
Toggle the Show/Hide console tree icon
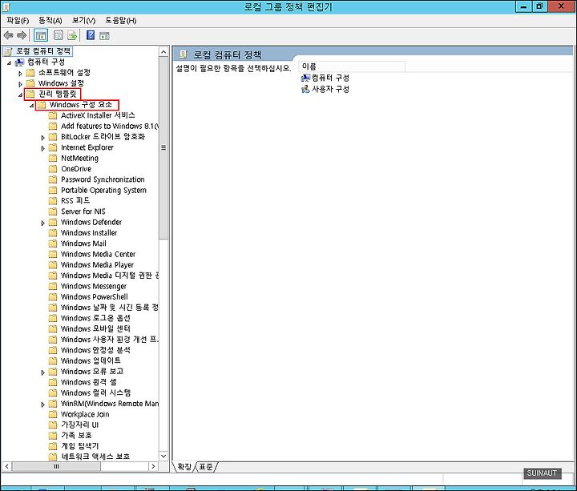coord(41,35)
